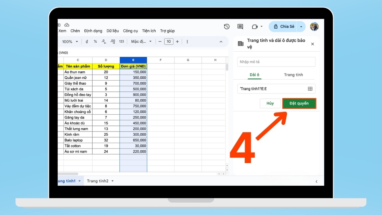Select the price cell 900,000
This screenshot has width=382, height=215.
pyautogui.click(x=133, y=95)
